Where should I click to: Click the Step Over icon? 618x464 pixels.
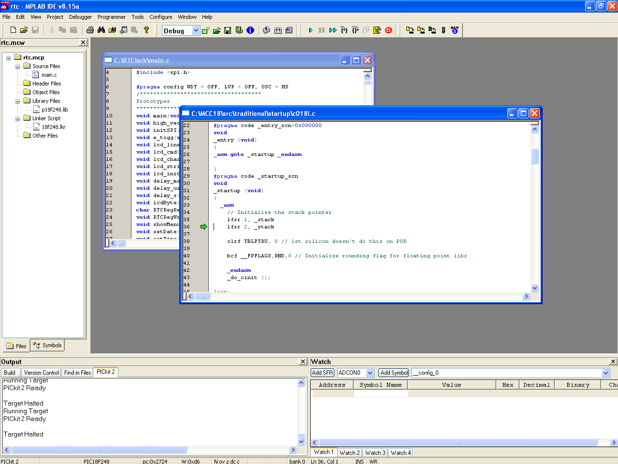pos(355,30)
